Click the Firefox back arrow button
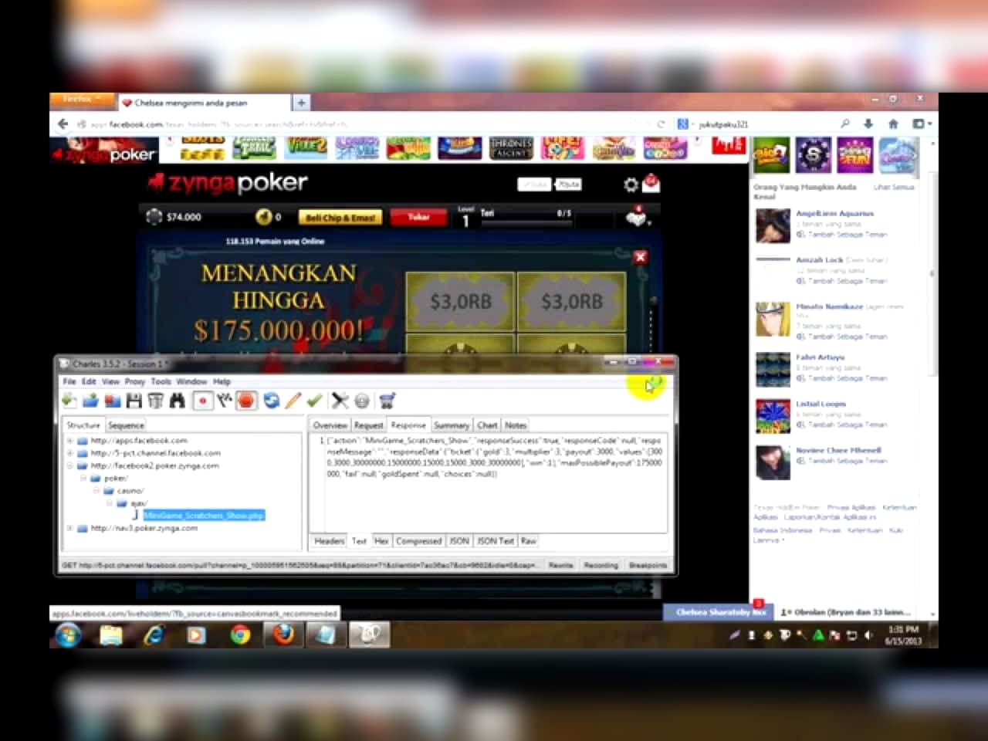988x741 pixels. coord(63,123)
